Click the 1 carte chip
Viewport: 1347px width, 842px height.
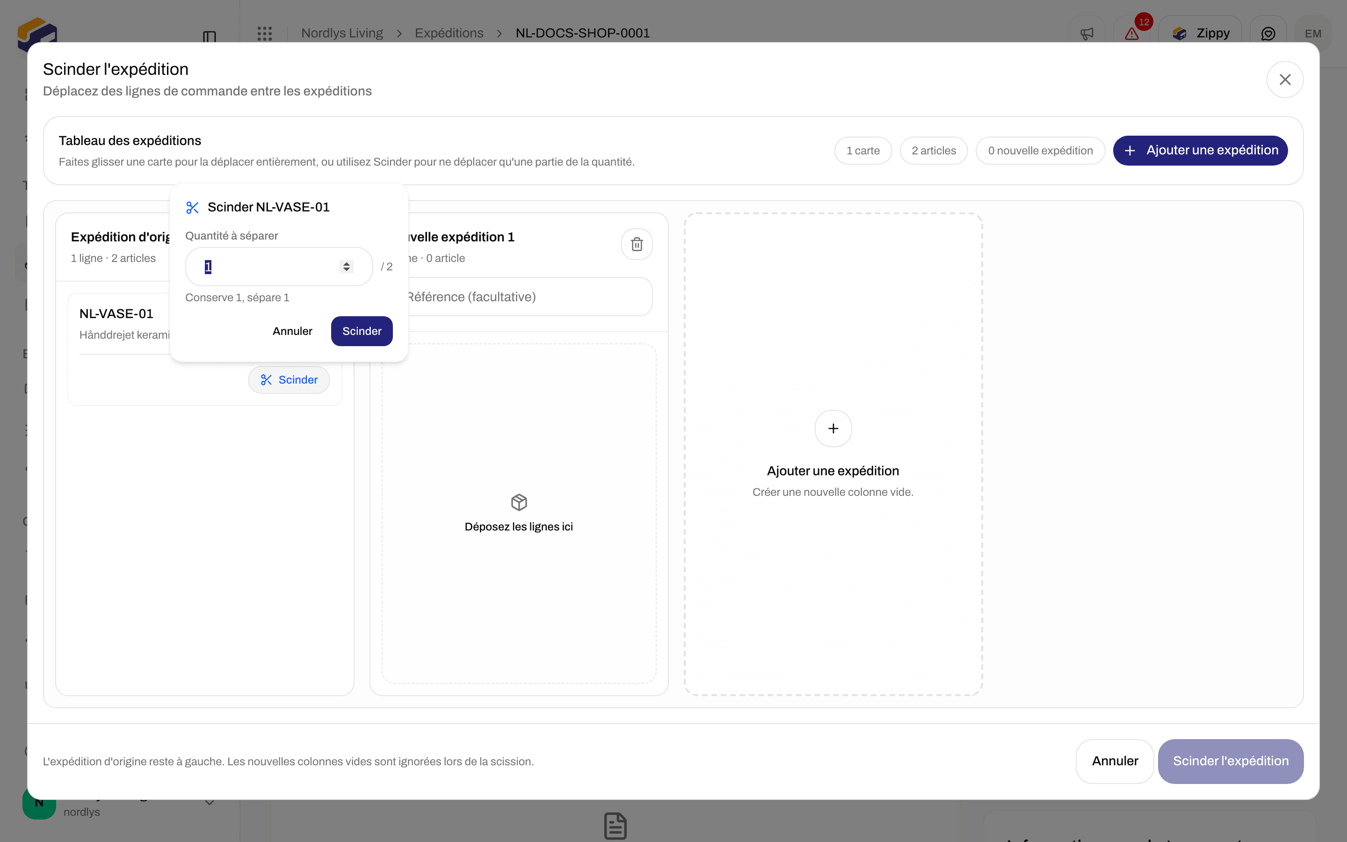(863, 151)
